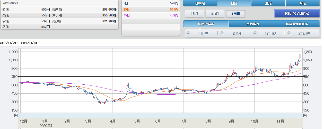Click the orange 25日 label
This screenshot has height=129, width=324.
[x=126, y=9]
